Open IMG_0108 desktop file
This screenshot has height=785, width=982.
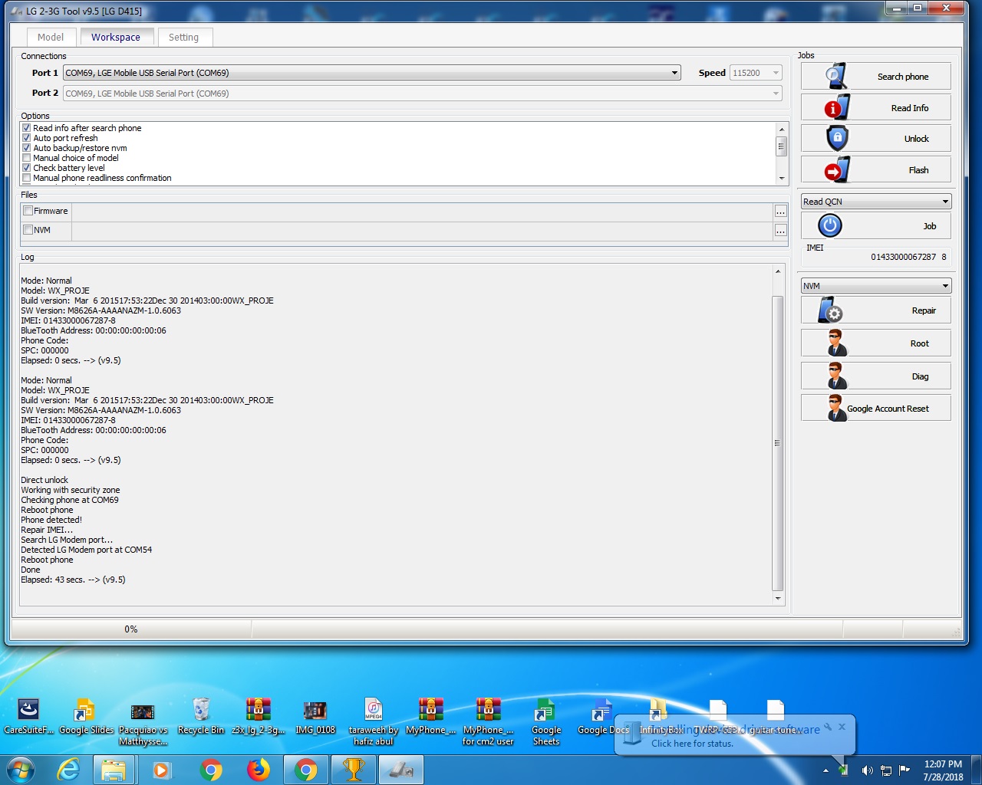(x=315, y=717)
